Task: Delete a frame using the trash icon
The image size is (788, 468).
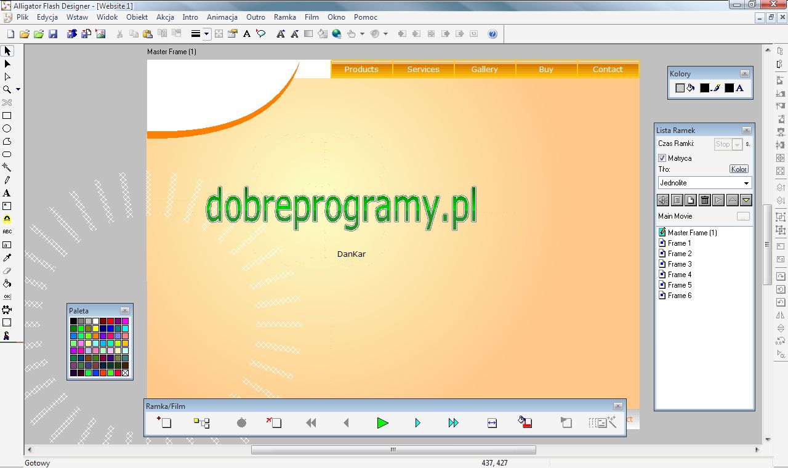Action: (704, 200)
